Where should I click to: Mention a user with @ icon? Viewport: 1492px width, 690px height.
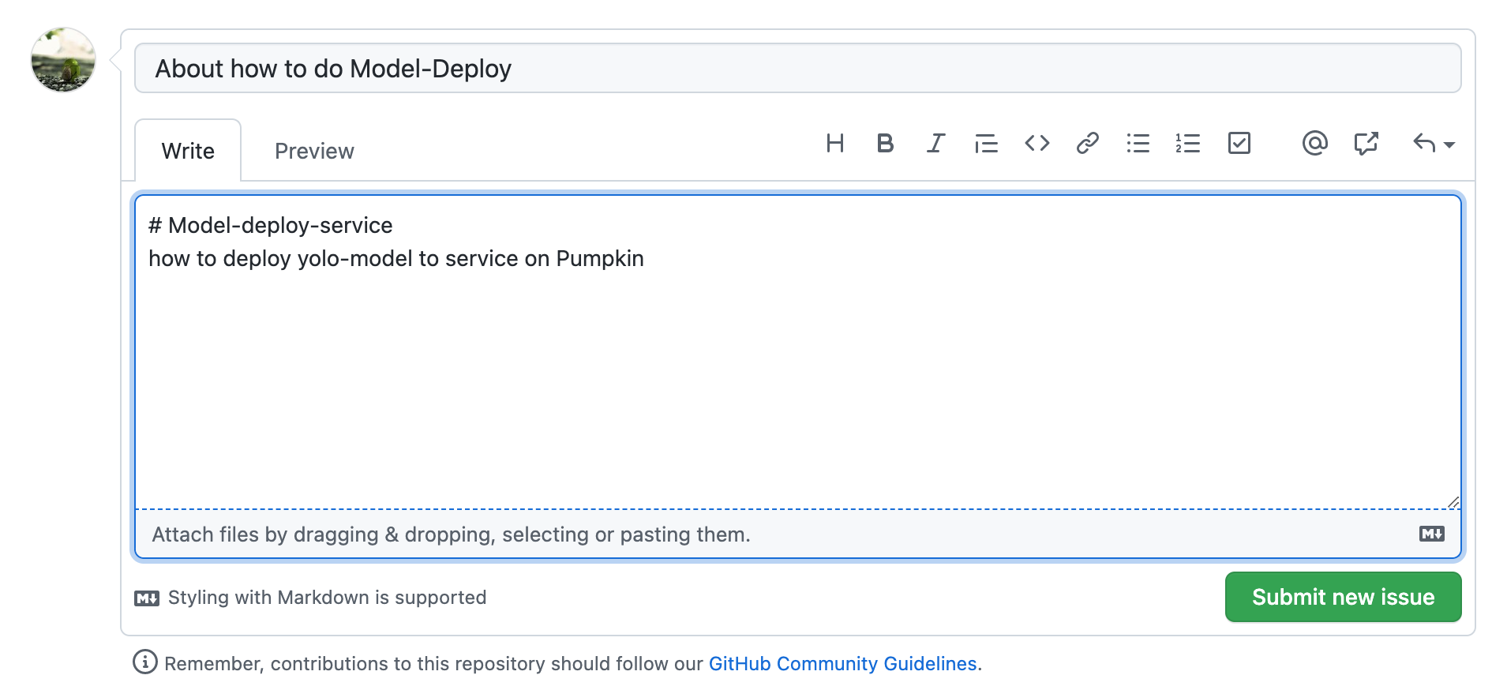pyautogui.click(x=1314, y=143)
